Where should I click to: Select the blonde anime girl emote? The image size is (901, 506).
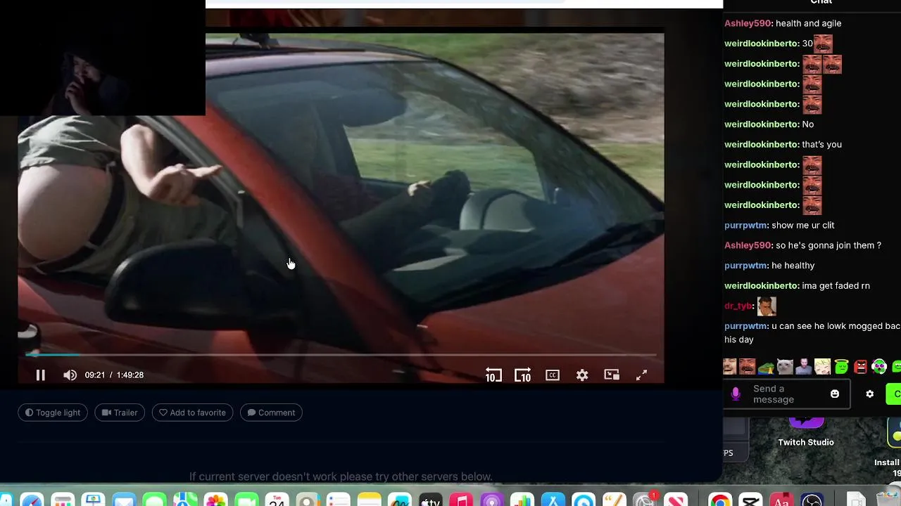point(822,367)
